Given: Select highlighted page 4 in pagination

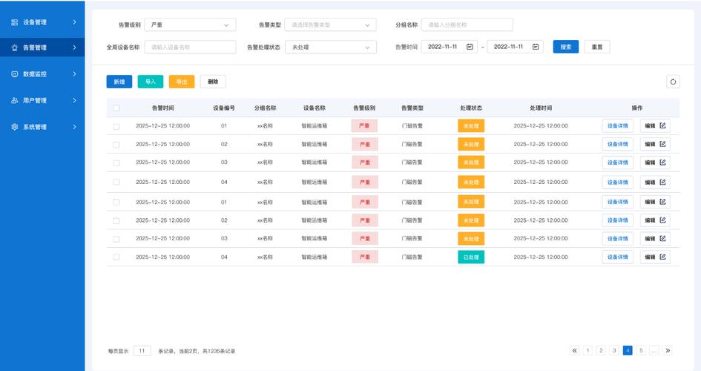Looking at the screenshot, I should (x=628, y=351).
